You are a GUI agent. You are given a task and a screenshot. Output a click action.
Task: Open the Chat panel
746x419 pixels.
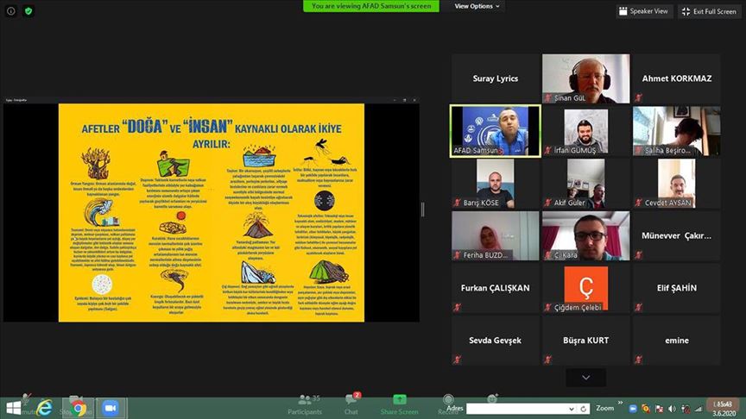click(351, 403)
